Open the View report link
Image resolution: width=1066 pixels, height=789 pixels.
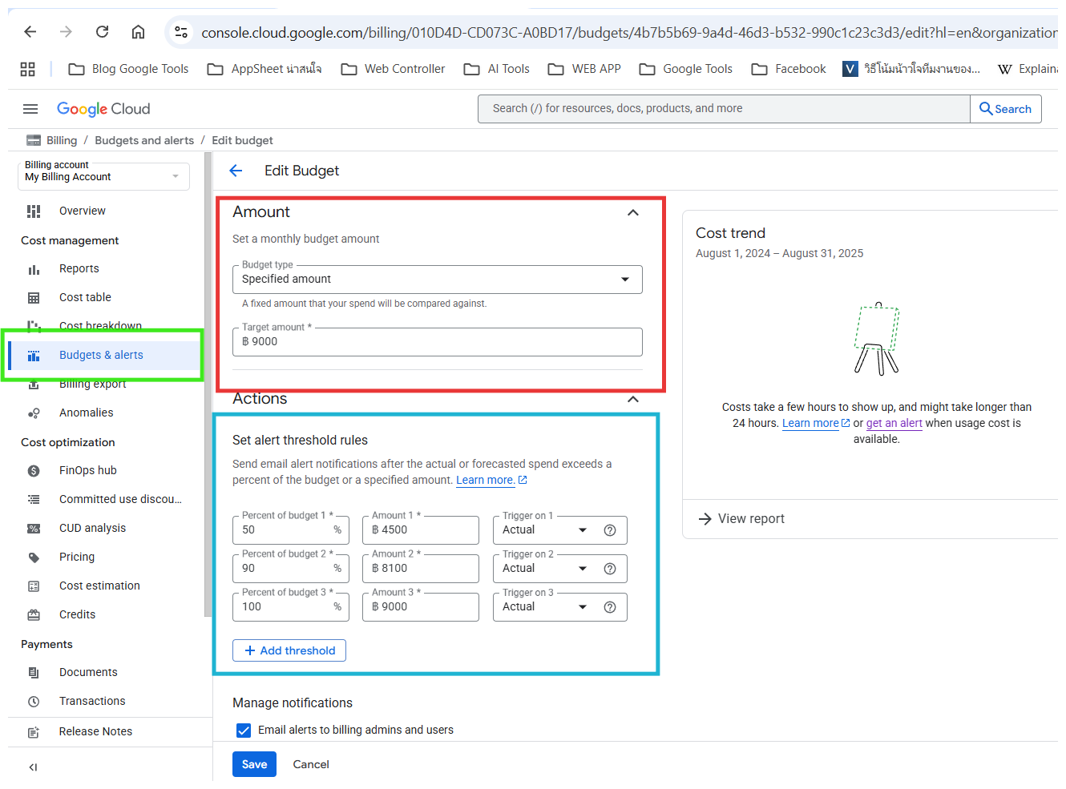742,519
